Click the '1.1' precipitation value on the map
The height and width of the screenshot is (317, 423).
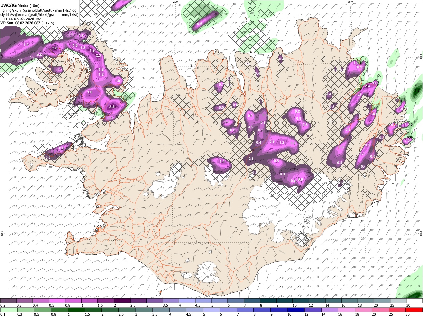point(362,154)
